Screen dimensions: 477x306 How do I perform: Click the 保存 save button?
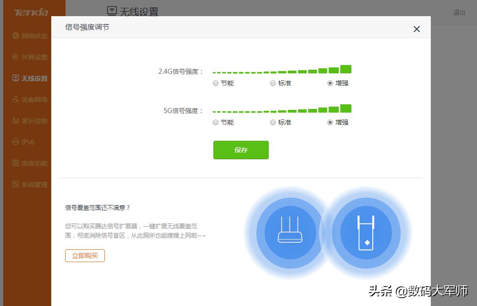241,150
